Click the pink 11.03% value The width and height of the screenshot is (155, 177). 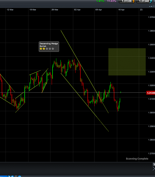112,1
